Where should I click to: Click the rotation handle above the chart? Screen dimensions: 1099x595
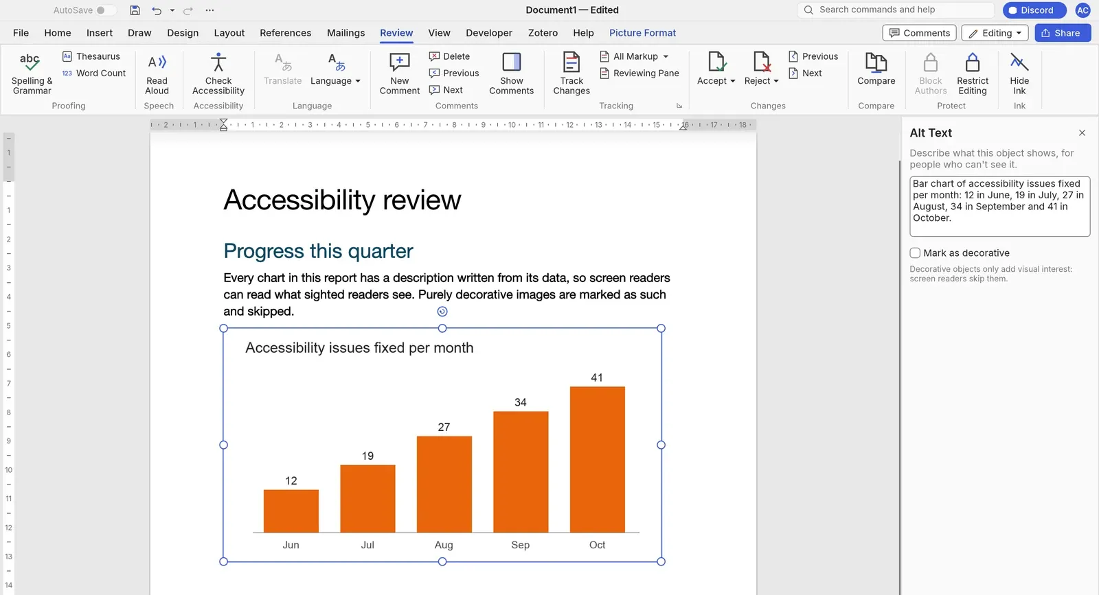442,312
